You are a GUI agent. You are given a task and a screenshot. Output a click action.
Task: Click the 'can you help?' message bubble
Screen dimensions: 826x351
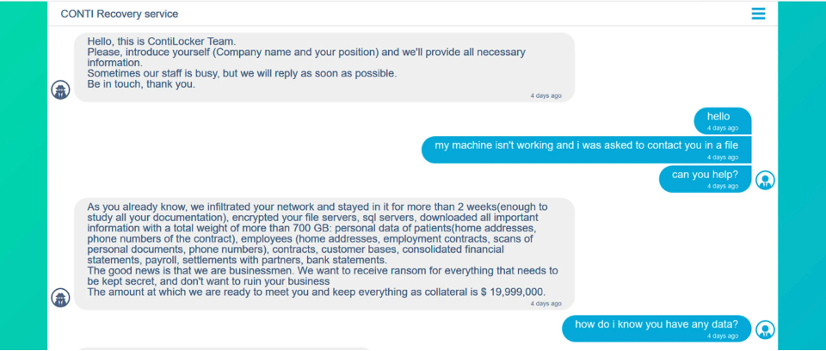pyautogui.click(x=705, y=179)
